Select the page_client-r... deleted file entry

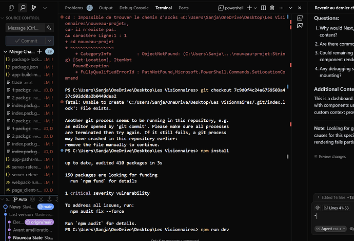pyautogui.click(x=29, y=190)
